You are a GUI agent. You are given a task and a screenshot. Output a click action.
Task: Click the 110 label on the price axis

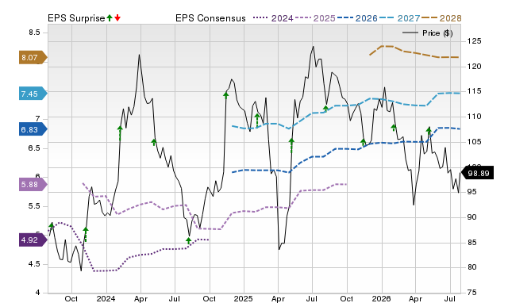point(475,117)
